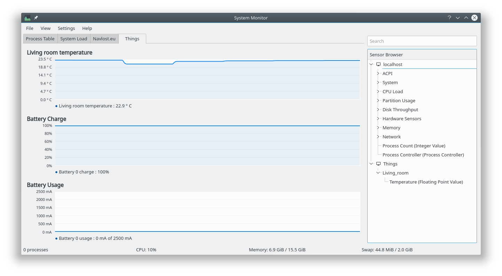Select Temperature (Floating Point Value) sensor

426,182
